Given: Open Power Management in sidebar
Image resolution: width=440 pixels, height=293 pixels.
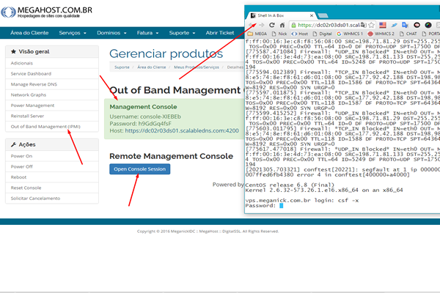Looking at the screenshot, I should click(x=52, y=105).
